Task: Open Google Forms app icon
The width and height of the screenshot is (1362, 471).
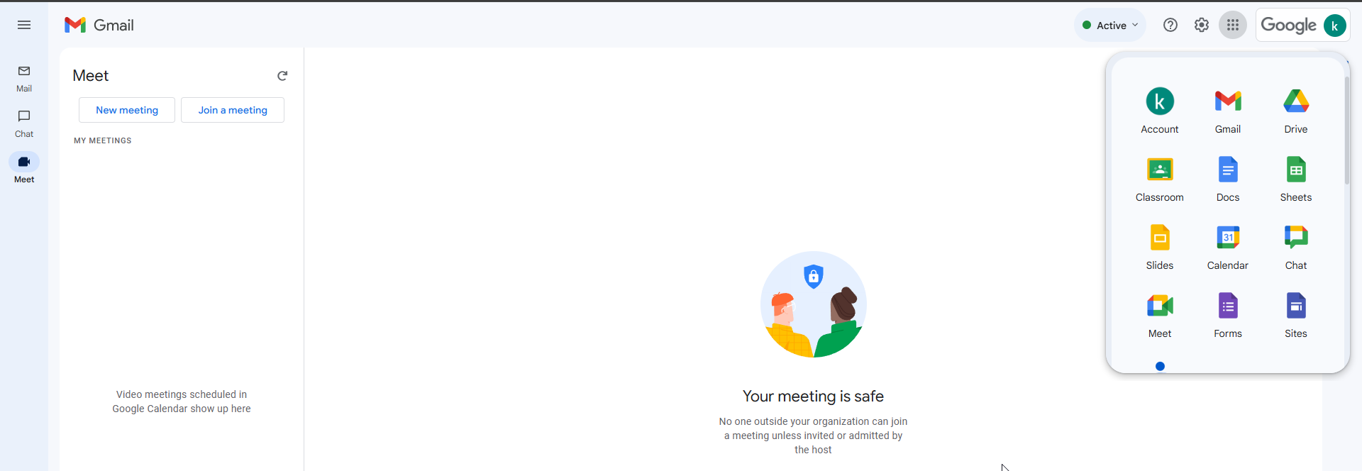Action: pyautogui.click(x=1227, y=315)
